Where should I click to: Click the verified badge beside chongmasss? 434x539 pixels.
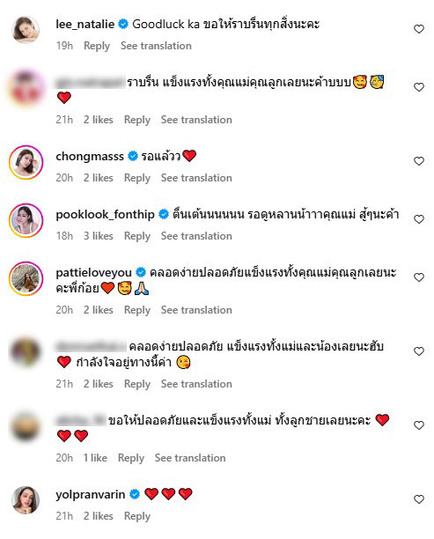tap(133, 156)
